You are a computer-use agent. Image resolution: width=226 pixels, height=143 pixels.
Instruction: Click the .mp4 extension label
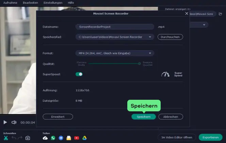pyautogui.click(x=161, y=27)
